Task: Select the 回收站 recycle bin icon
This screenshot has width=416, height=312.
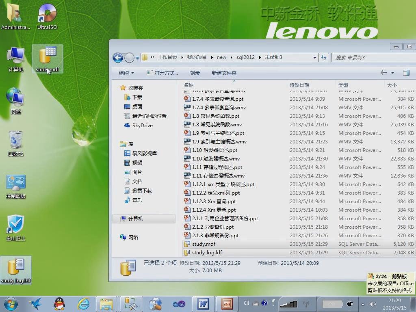Action: click(16, 143)
